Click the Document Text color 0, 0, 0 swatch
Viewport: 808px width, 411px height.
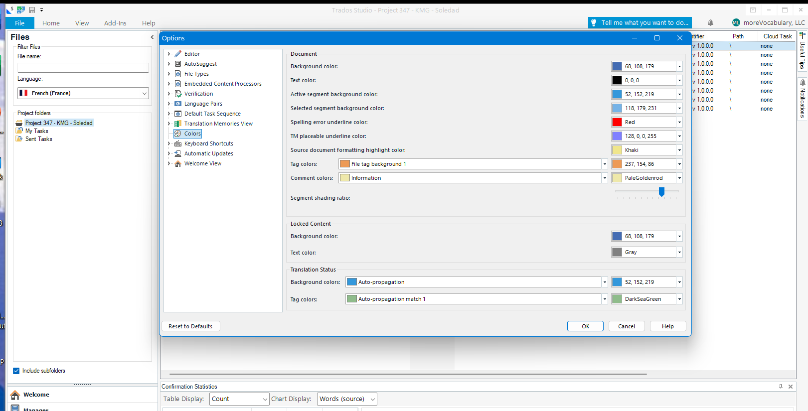click(617, 80)
